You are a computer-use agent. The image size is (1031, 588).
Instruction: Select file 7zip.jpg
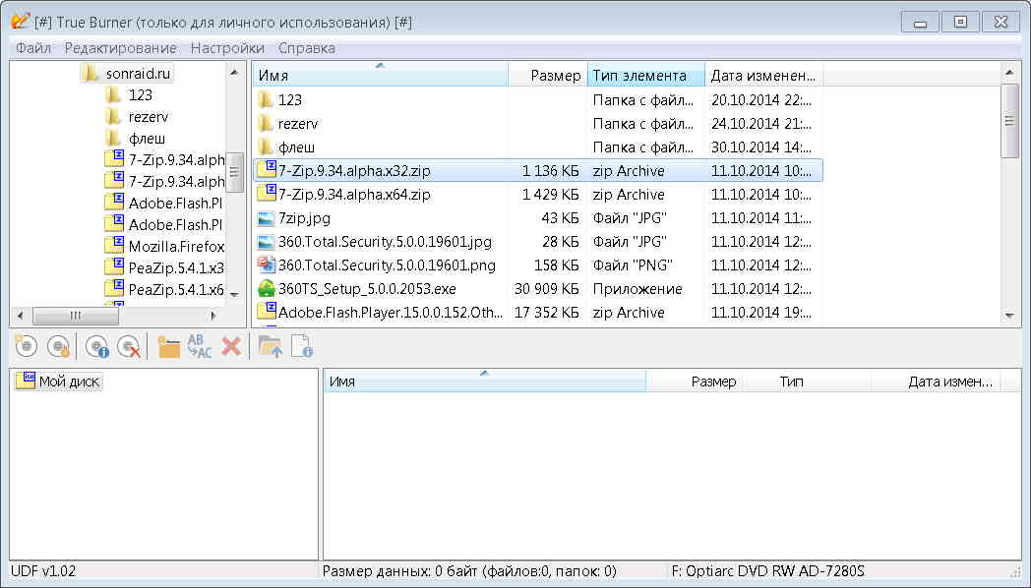tap(538, 218)
